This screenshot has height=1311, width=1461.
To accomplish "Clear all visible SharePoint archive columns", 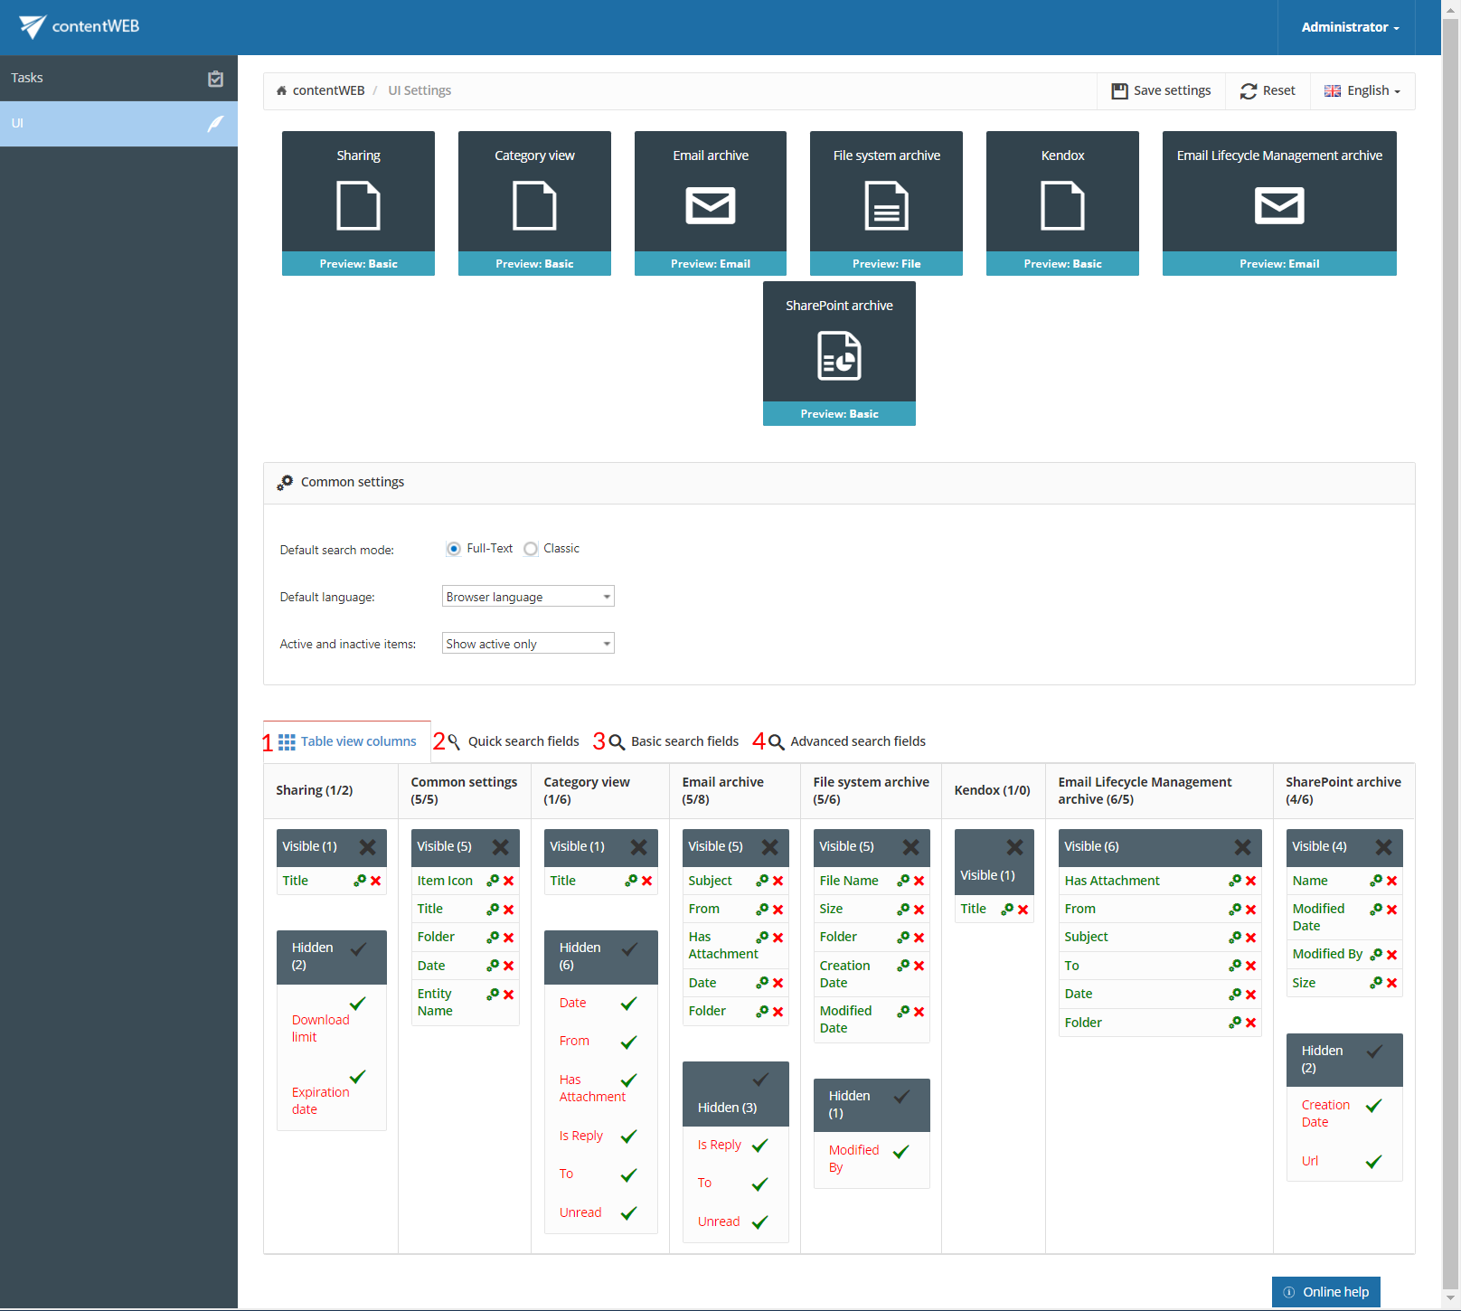I will coord(1384,847).
